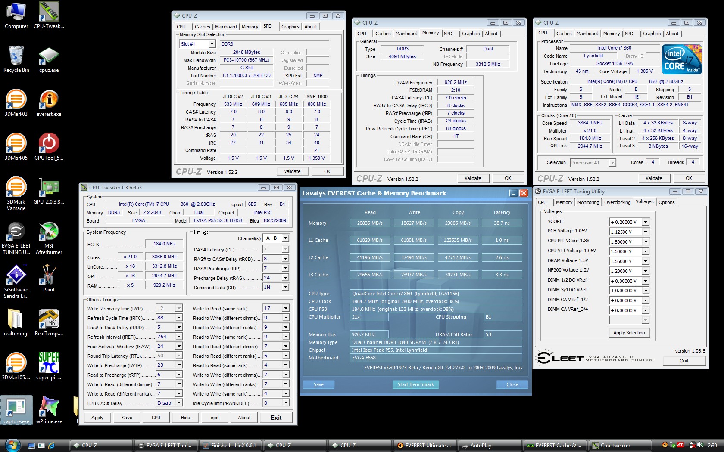Click the BCLK 184.0 MHz field
This screenshot has height=452, width=724.
pyautogui.click(x=164, y=244)
